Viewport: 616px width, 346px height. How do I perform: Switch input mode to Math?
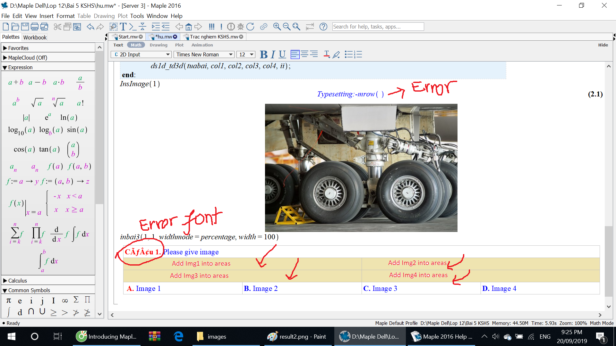pyautogui.click(x=136, y=45)
